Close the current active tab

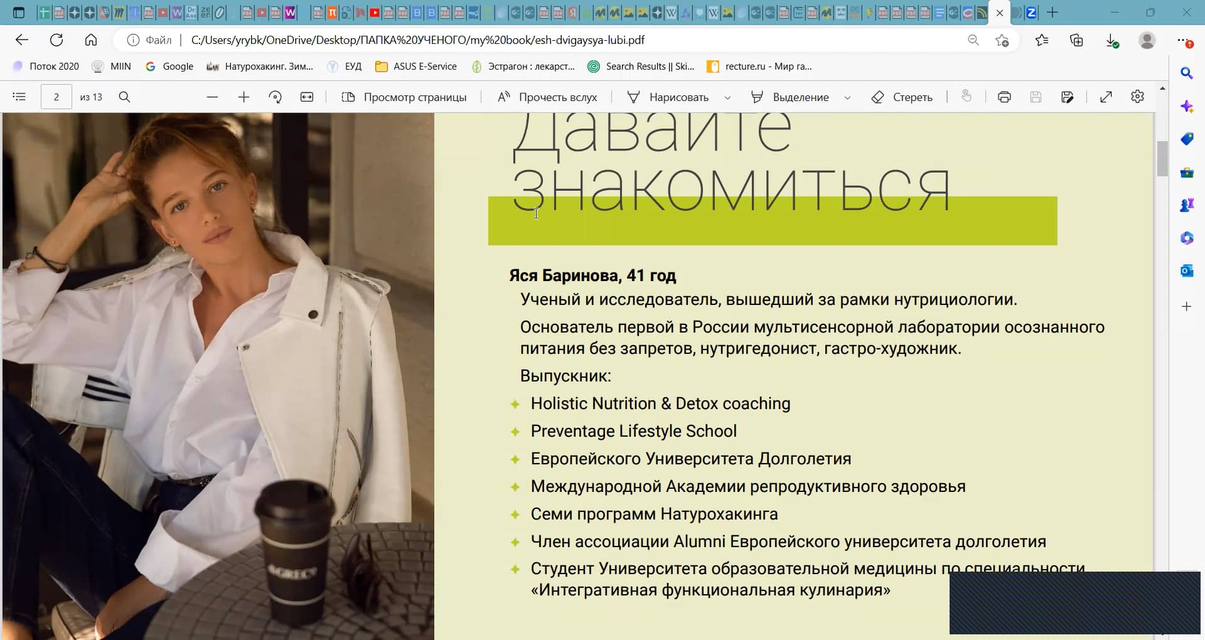tap(1000, 13)
